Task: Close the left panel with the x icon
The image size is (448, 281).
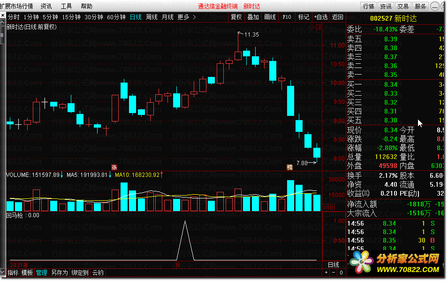Action: (2, 15)
